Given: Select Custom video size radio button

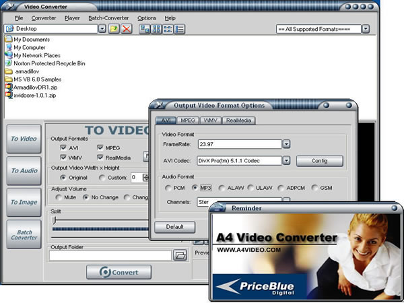Looking at the screenshot, I should click(x=102, y=178).
